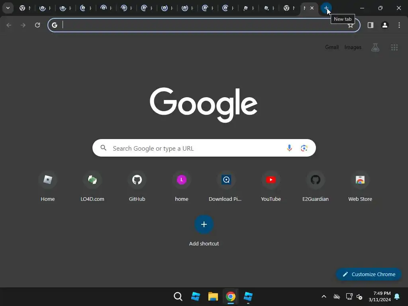Show hidden system tray icons
408x306 pixels.
point(324,296)
